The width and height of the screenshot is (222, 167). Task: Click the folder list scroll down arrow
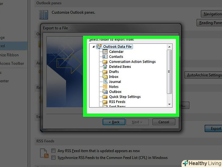169,104
